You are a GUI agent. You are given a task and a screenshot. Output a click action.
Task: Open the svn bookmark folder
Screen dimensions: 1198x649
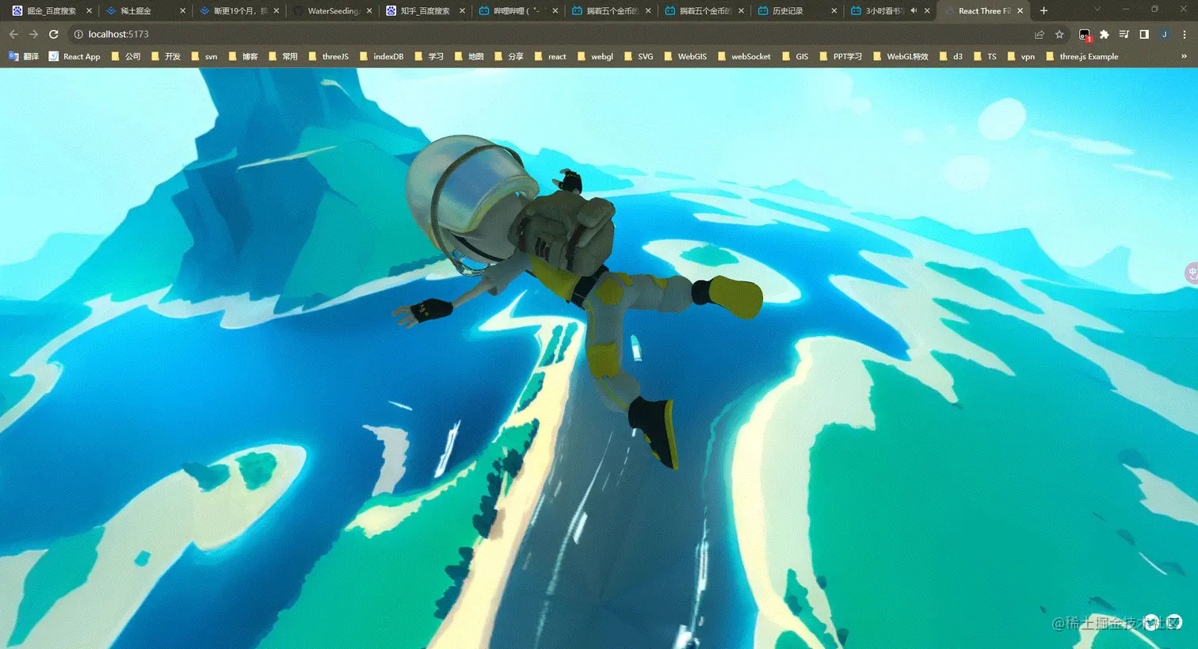pos(204,56)
